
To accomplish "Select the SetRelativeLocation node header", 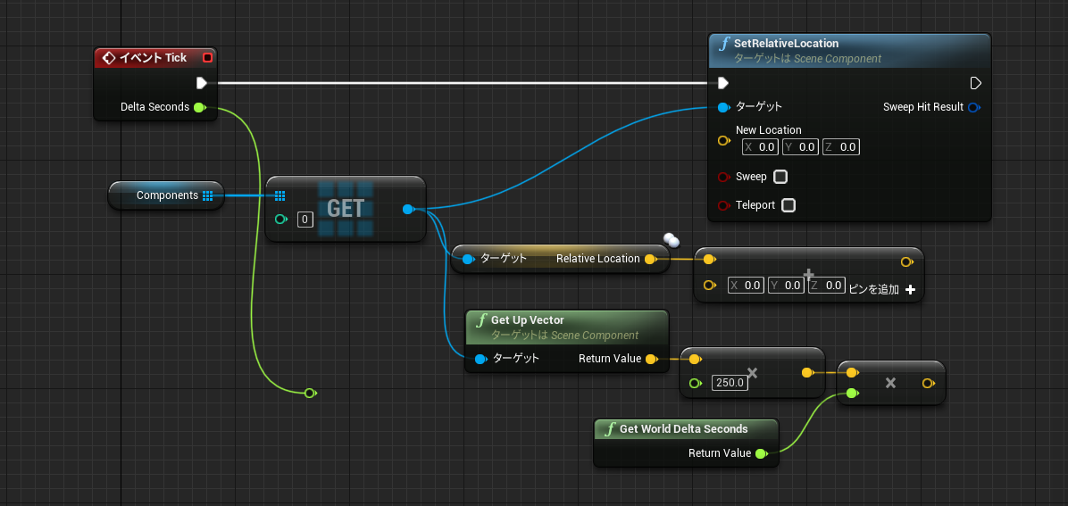I will tap(849, 50).
